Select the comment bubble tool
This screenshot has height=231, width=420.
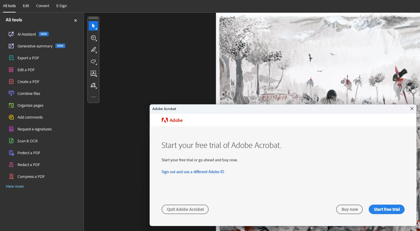[93, 38]
